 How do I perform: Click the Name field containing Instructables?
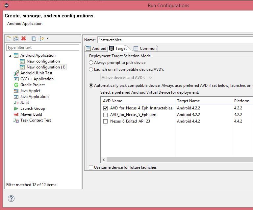point(175,40)
